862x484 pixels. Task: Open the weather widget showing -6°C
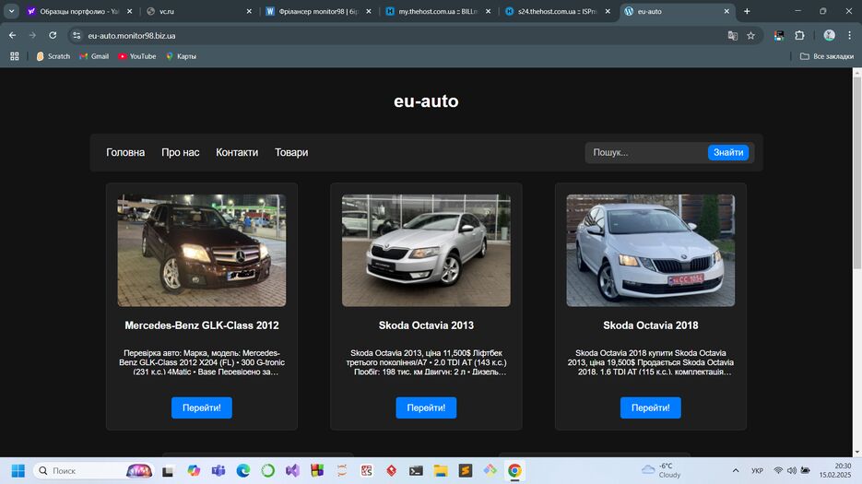coord(662,470)
